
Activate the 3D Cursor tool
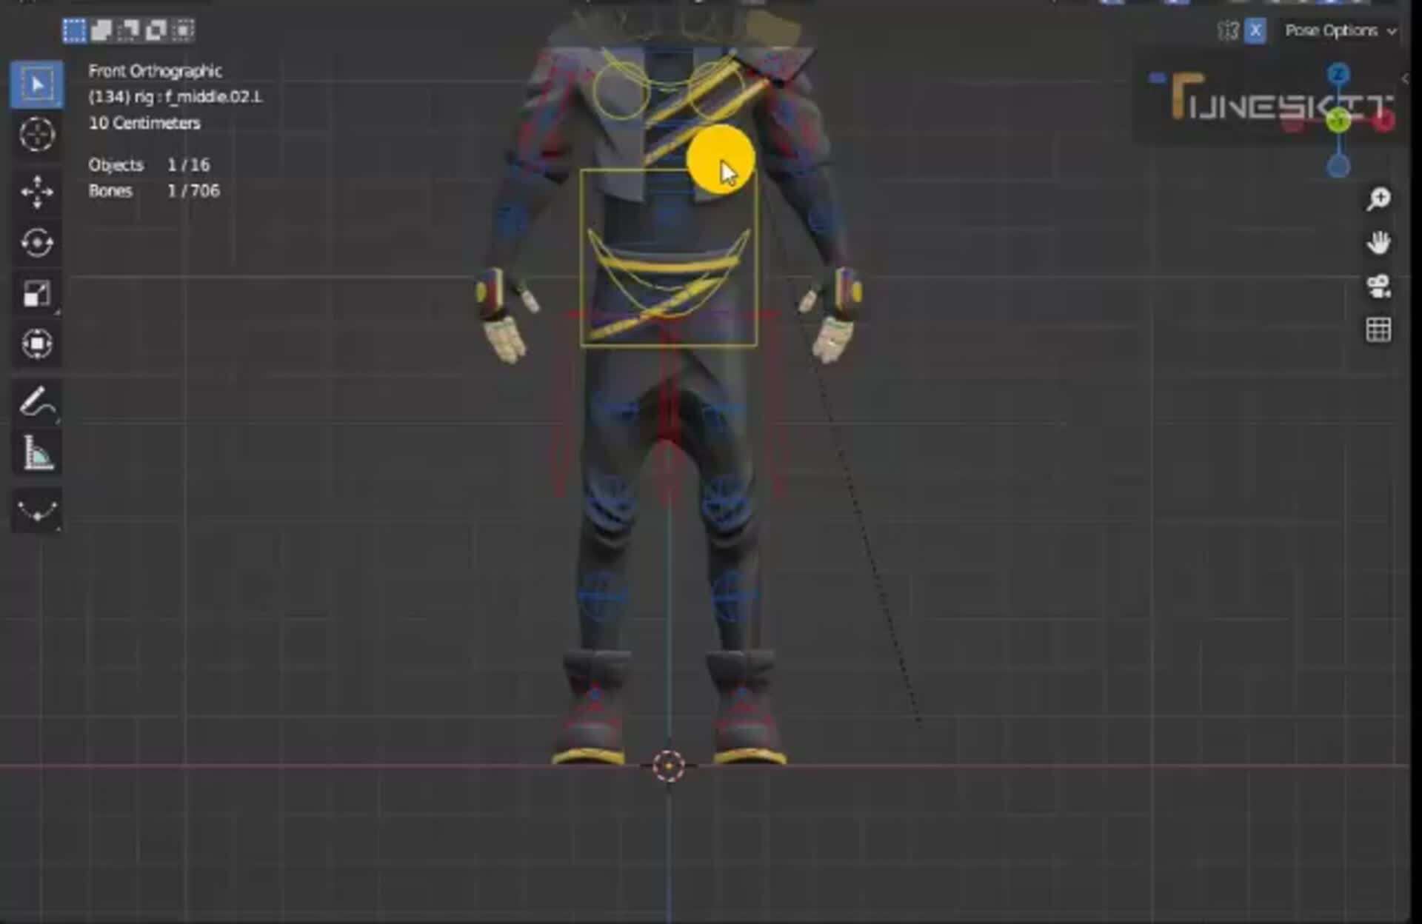pyautogui.click(x=37, y=135)
